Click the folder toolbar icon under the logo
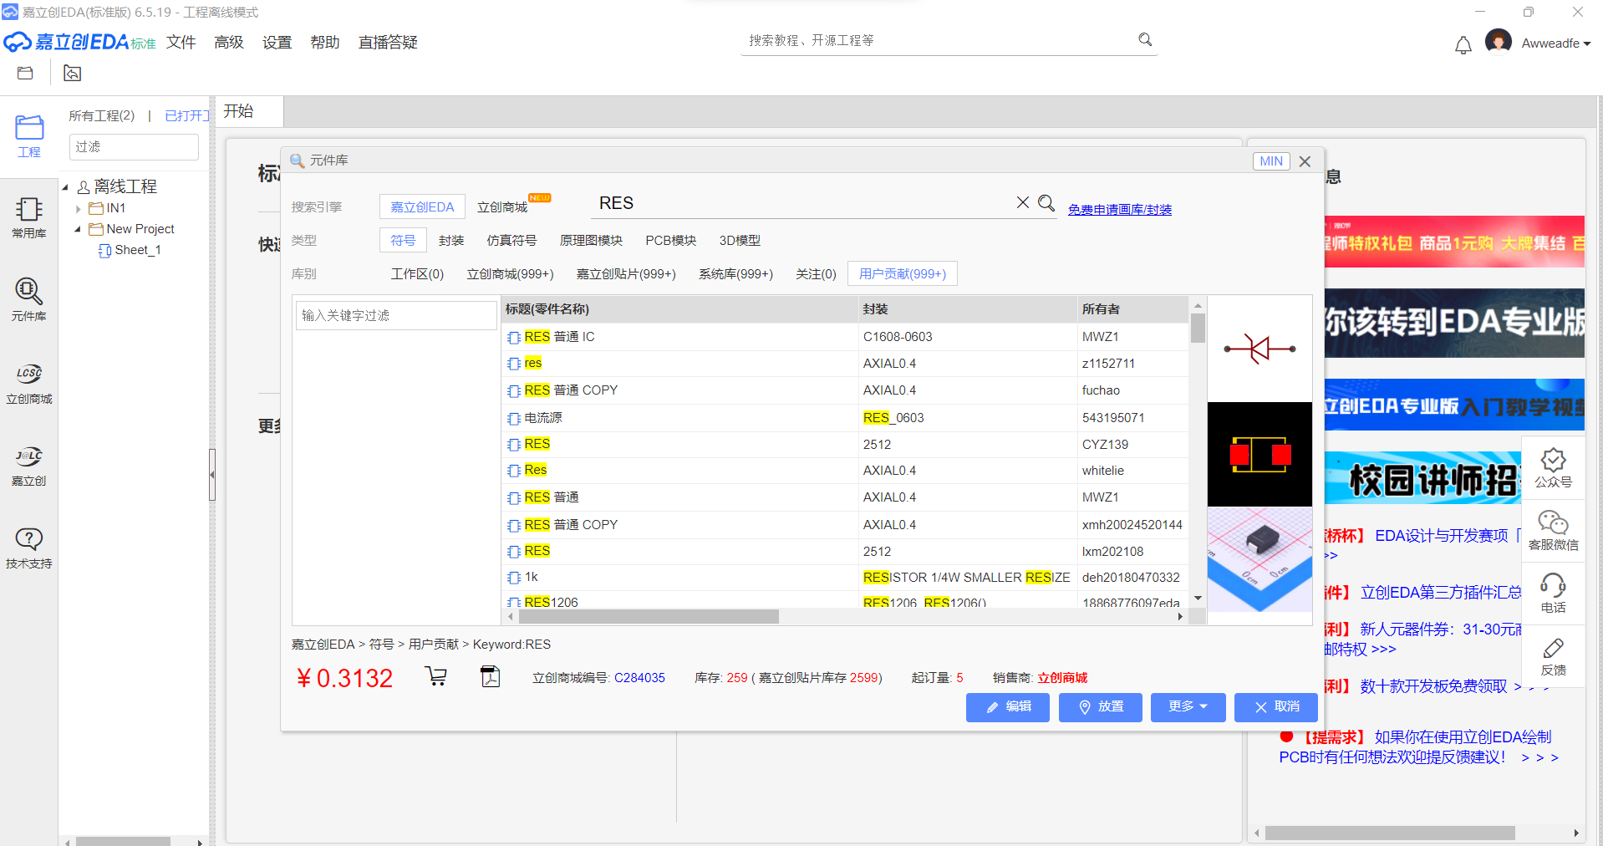1603x846 pixels. (25, 74)
